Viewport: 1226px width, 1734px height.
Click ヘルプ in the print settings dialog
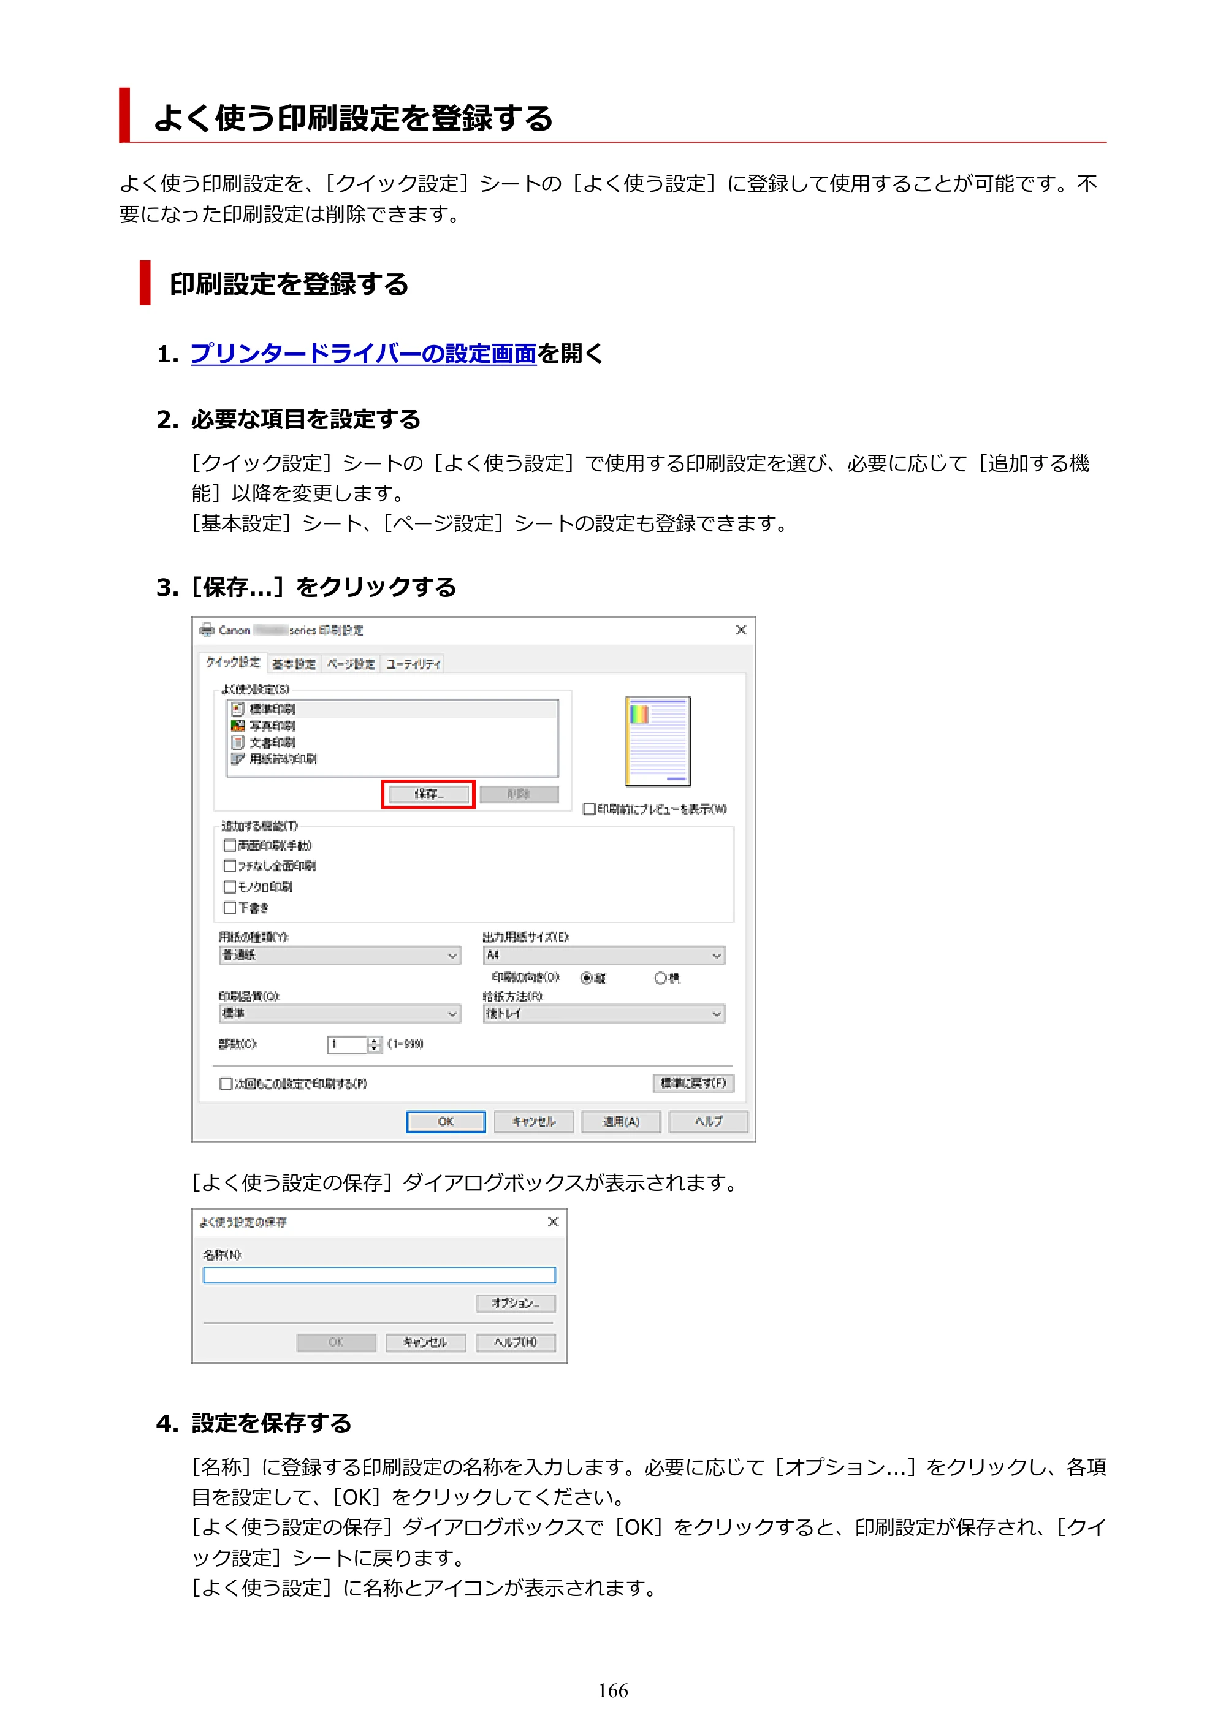(709, 1122)
